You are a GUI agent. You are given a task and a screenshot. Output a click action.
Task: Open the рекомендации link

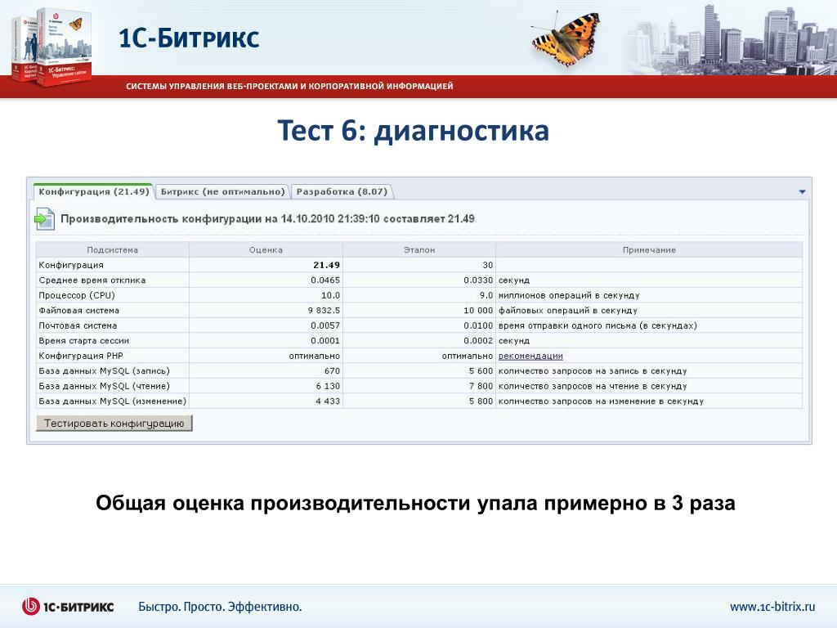pos(530,356)
